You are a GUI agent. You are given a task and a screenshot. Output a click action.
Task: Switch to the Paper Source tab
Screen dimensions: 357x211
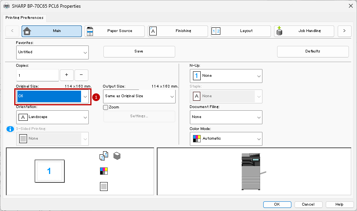115,31
